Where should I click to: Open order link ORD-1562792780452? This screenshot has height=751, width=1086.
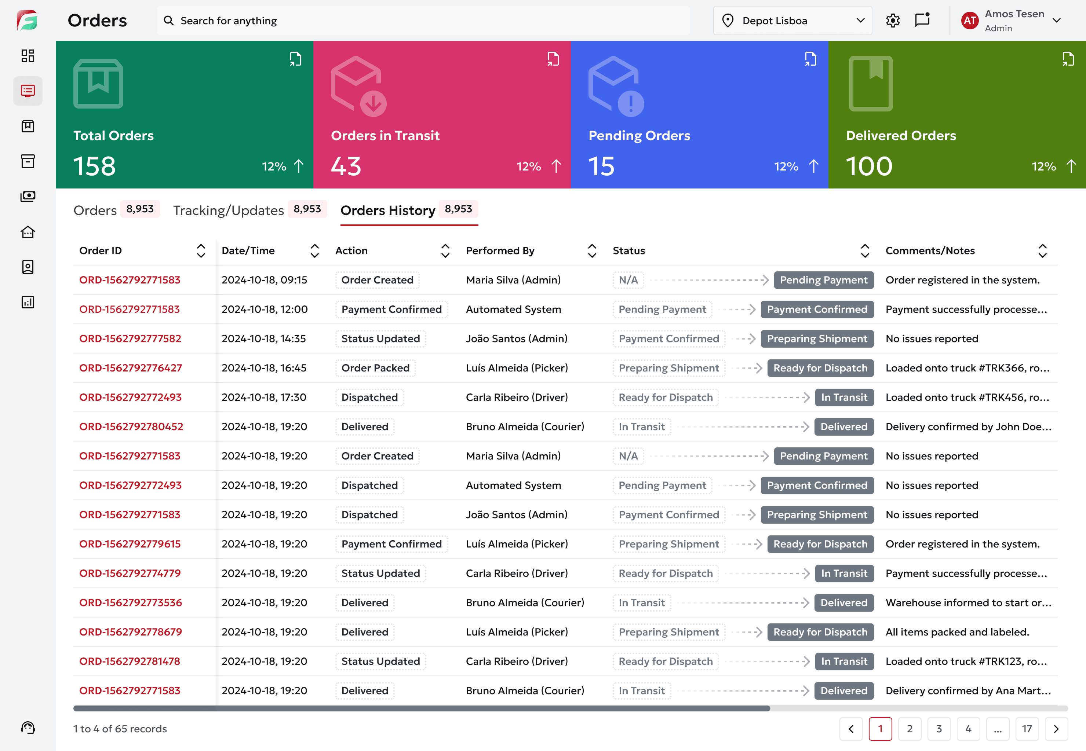click(x=131, y=427)
